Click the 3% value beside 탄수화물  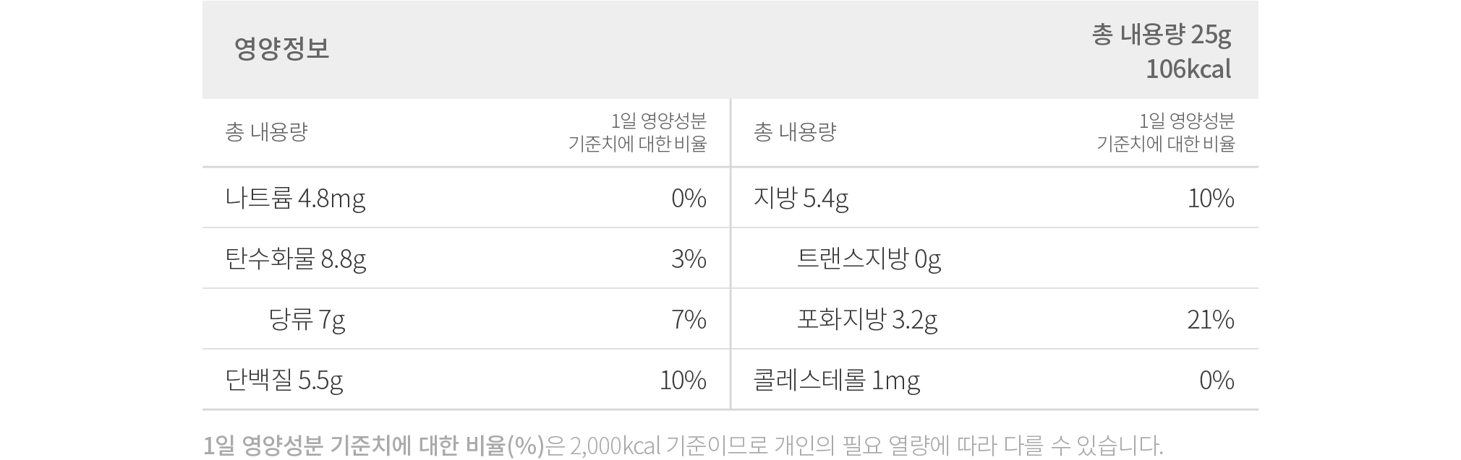point(689,259)
